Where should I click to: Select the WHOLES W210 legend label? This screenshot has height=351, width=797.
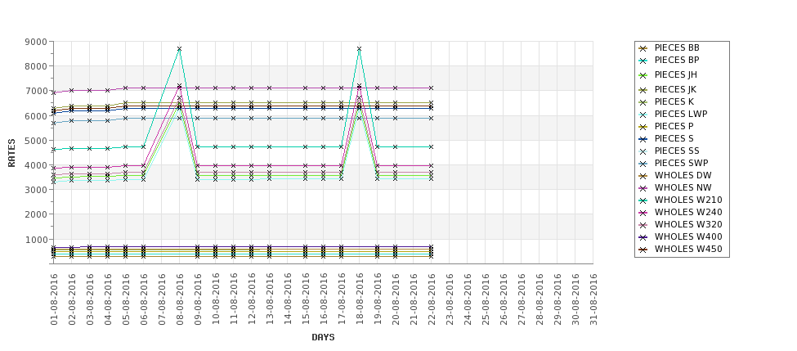[x=688, y=200]
